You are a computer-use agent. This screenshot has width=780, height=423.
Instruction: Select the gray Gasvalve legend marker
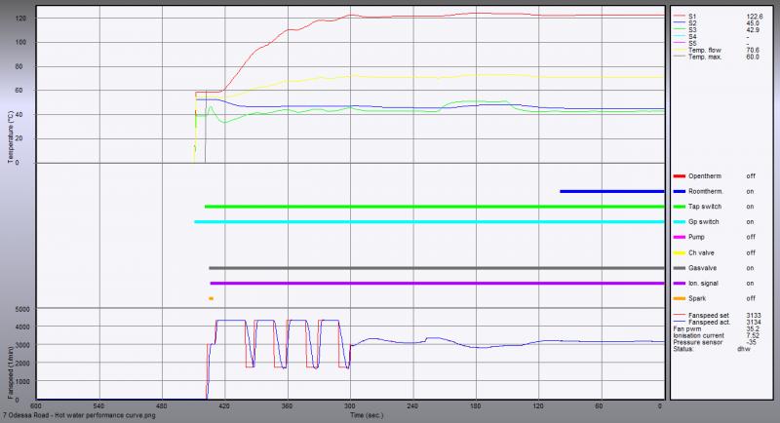click(679, 268)
